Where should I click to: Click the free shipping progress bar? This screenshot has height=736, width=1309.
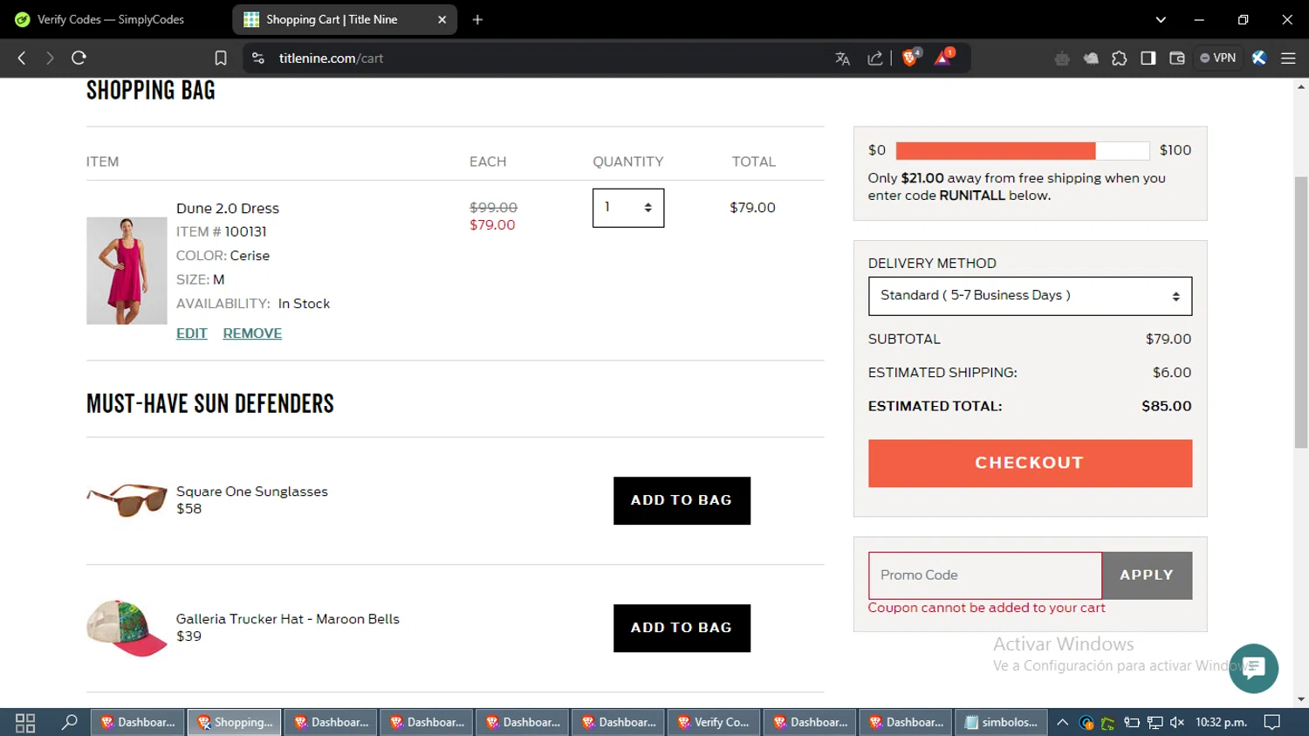tap(1022, 150)
